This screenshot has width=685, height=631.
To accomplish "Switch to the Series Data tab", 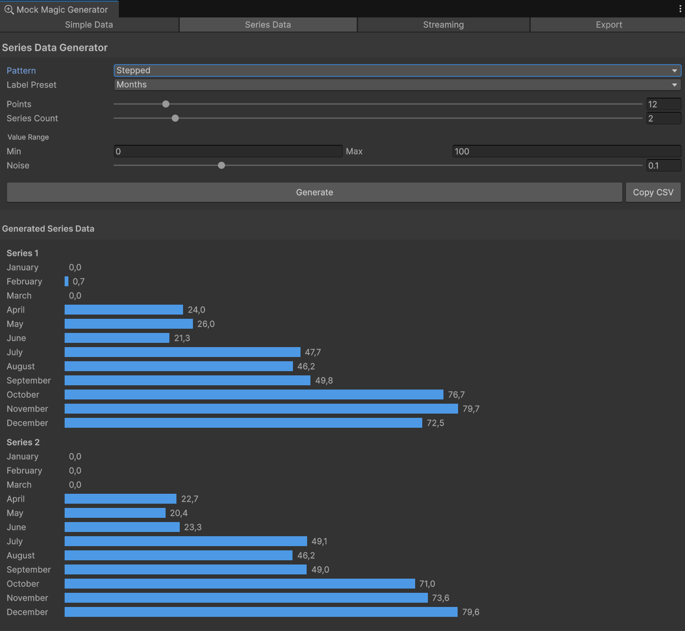I will click(x=268, y=25).
